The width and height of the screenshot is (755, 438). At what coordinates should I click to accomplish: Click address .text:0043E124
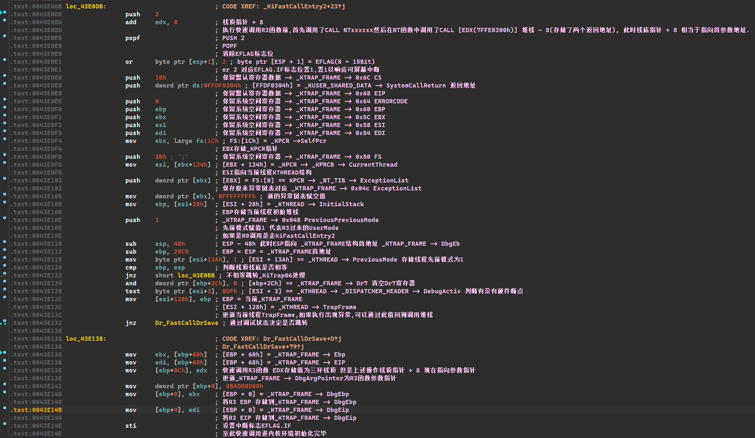point(36,283)
